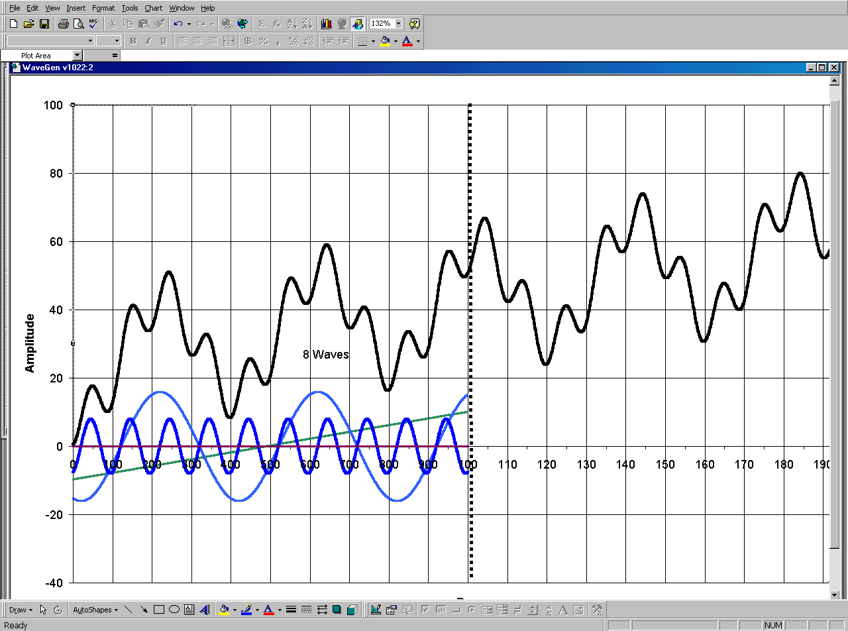Open the Undo history dropdown arrow
Screen dimensions: 848x631
click(x=189, y=24)
